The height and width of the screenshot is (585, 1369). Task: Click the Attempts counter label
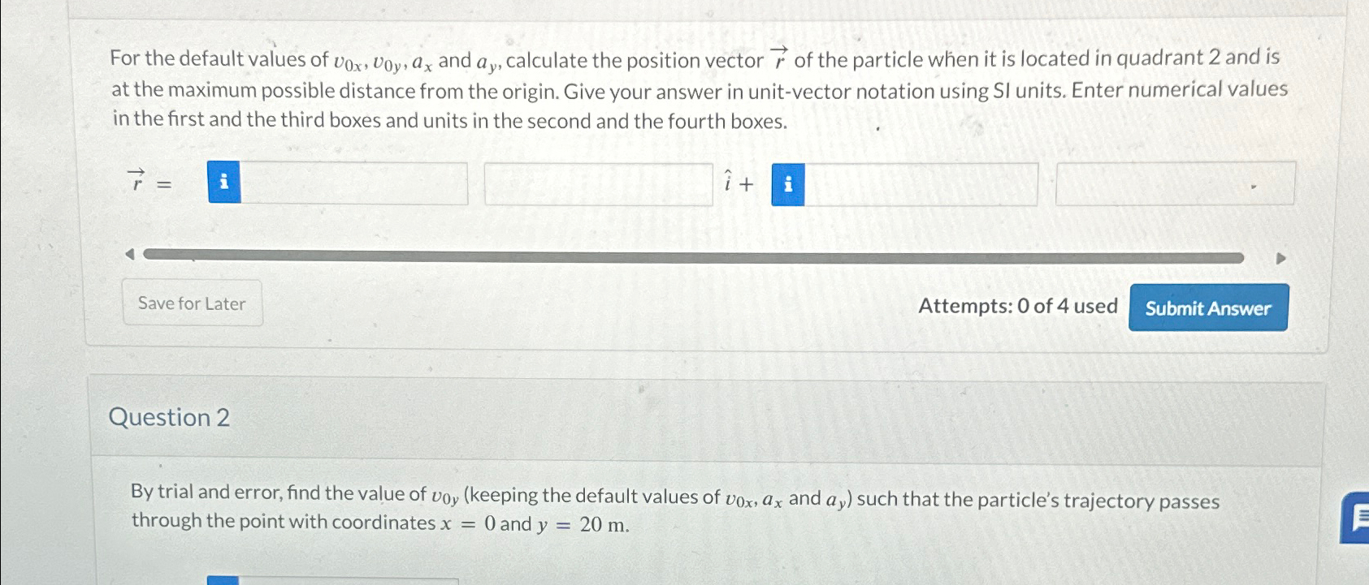coord(1018,306)
